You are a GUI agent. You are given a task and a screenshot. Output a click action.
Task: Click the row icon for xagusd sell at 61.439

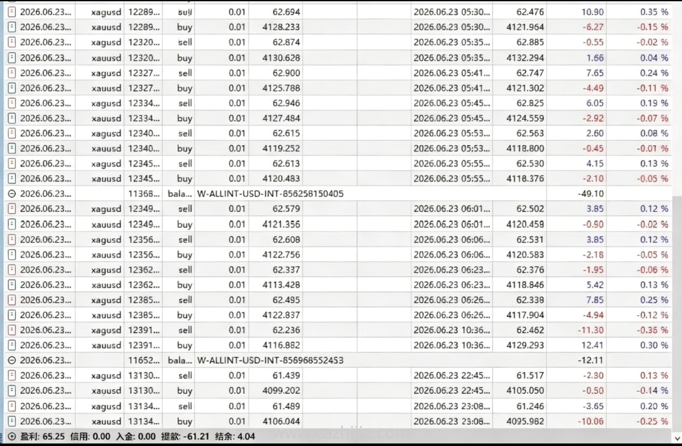click(12, 375)
